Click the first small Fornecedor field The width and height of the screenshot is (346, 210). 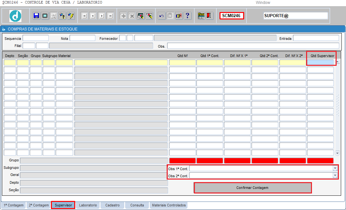point(123,38)
